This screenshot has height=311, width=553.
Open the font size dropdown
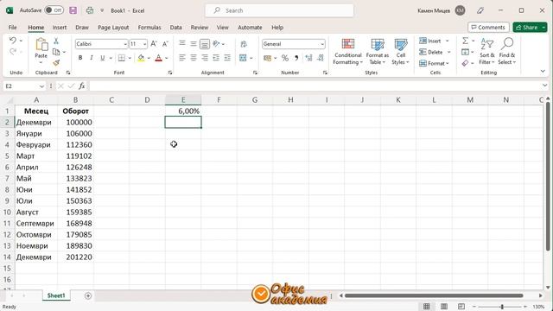[x=144, y=44]
